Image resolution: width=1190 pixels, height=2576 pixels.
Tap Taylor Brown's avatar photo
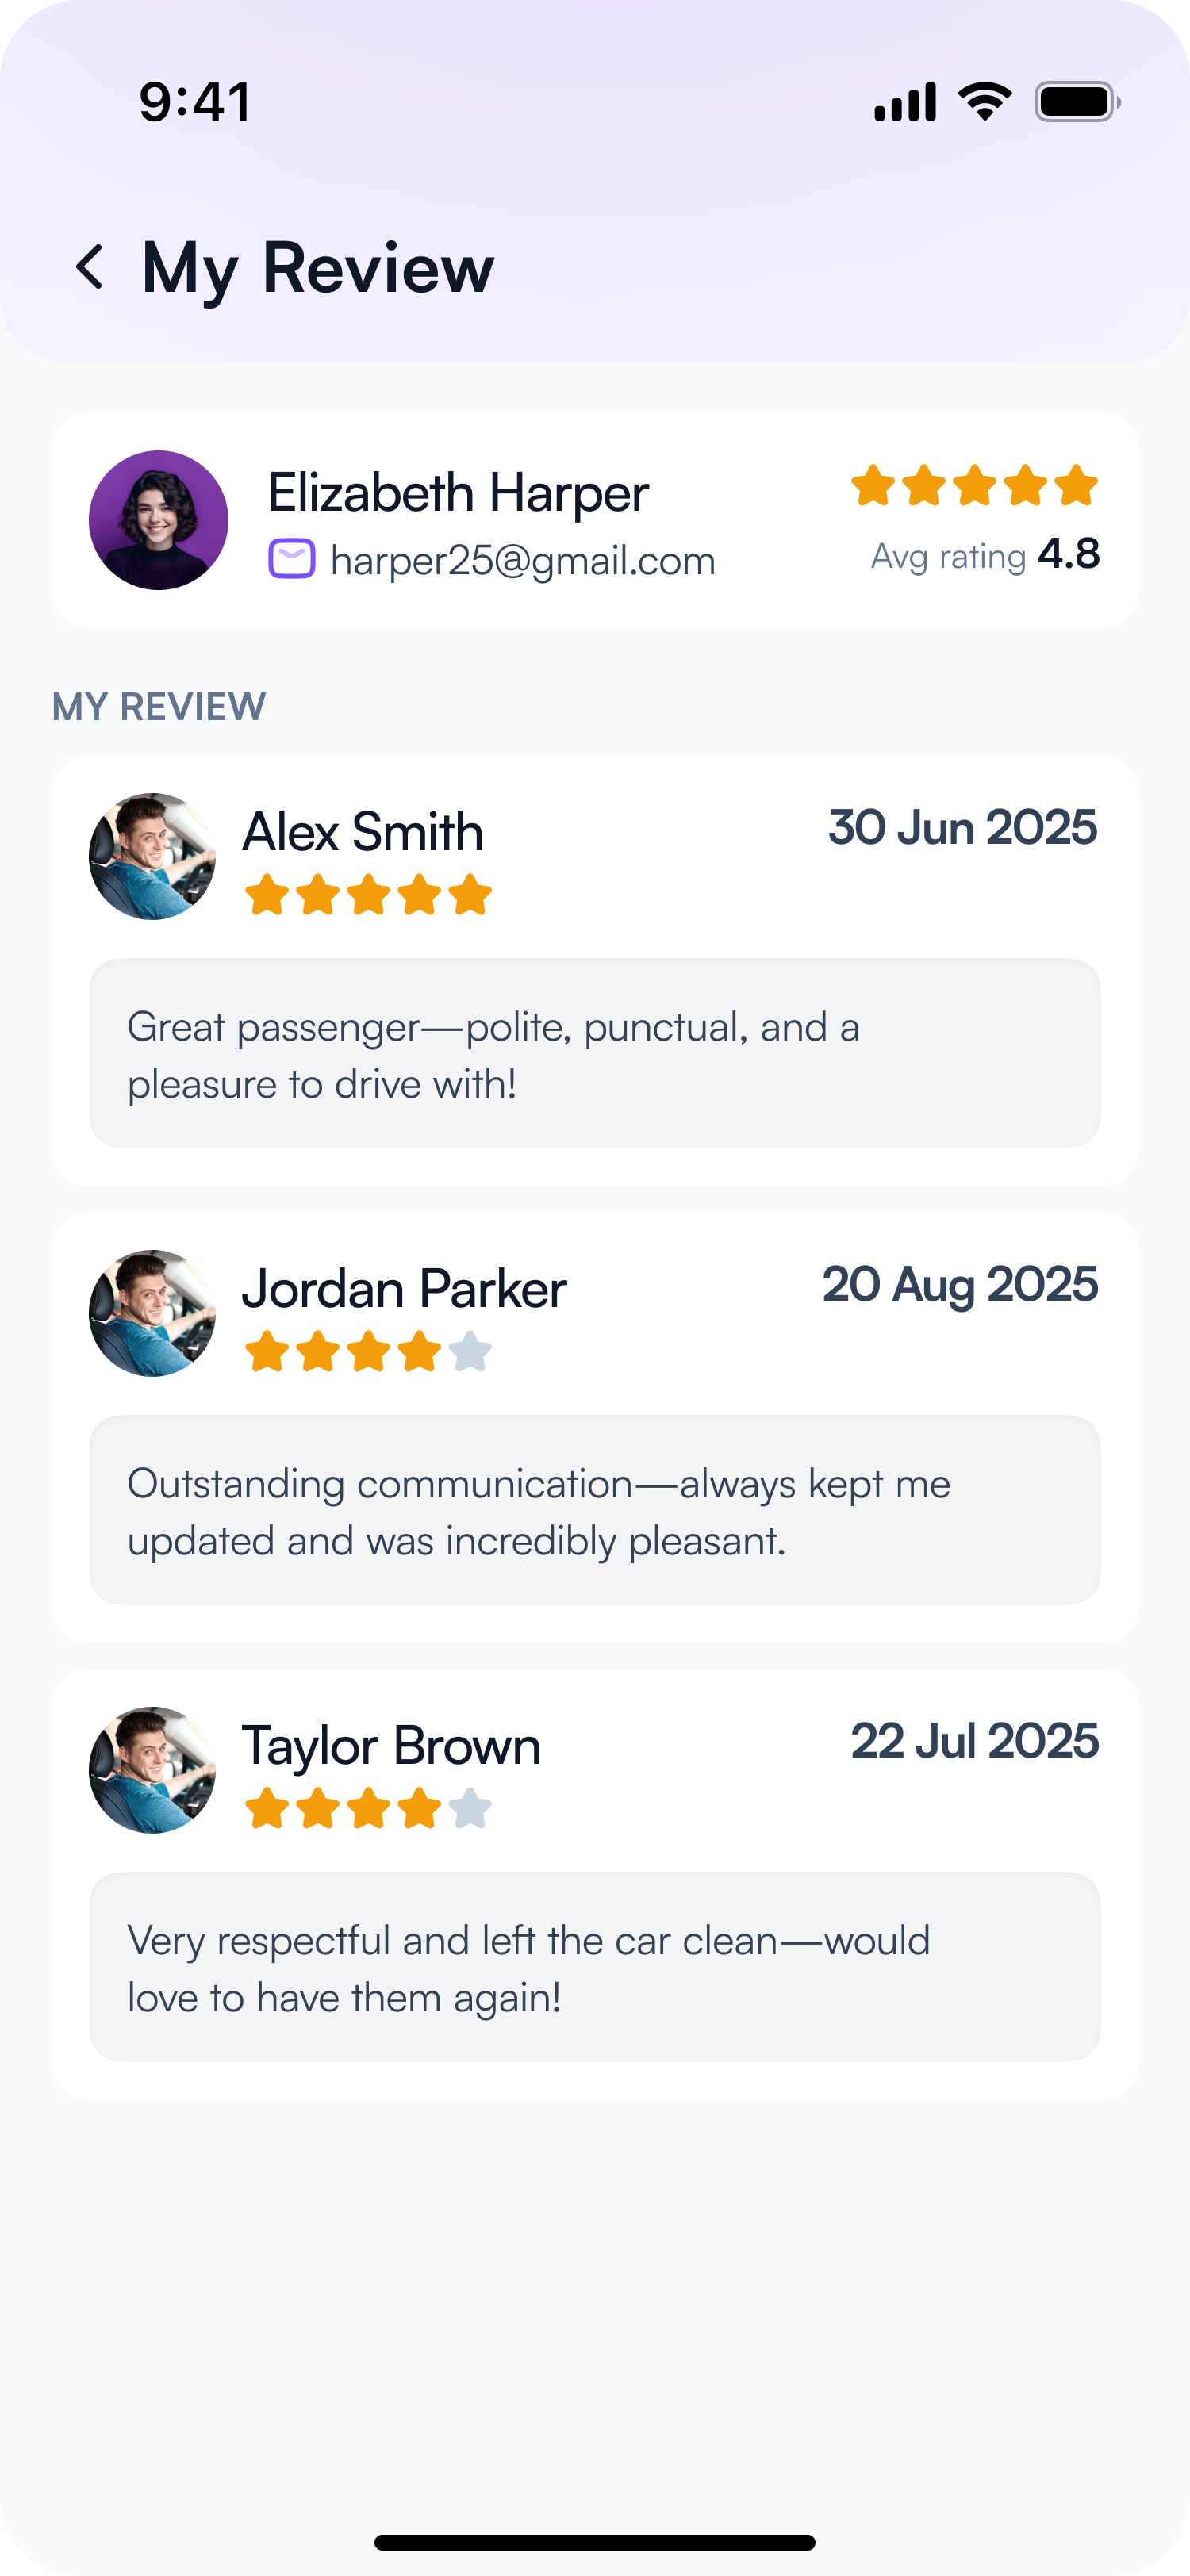click(x=152, y=1770)
